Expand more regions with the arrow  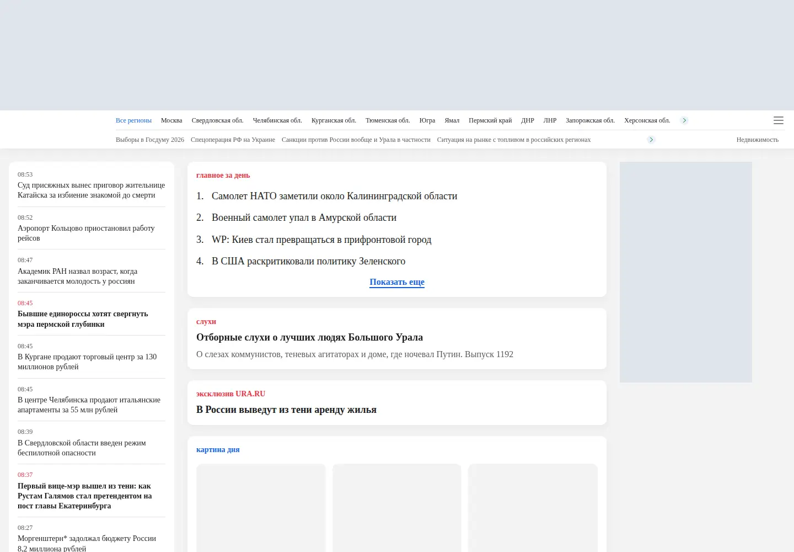[684, 120]
